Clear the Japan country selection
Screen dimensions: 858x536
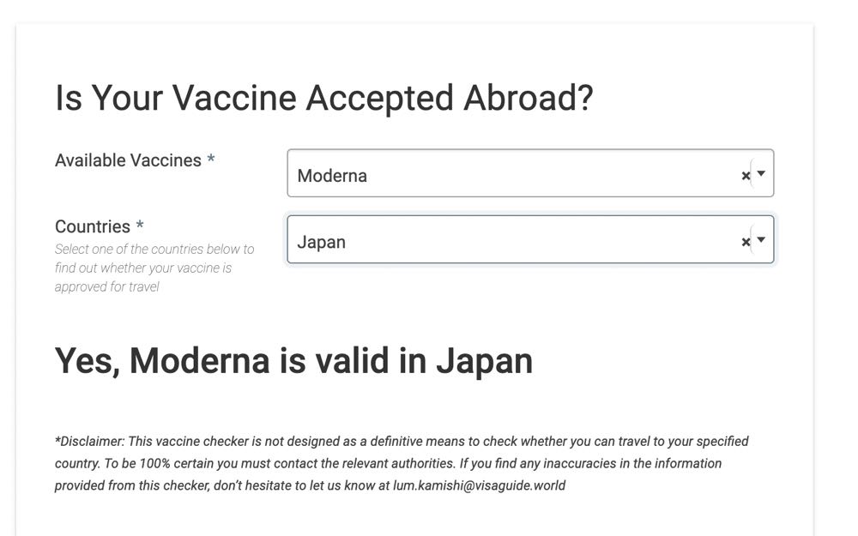click(x=746, y=242)
